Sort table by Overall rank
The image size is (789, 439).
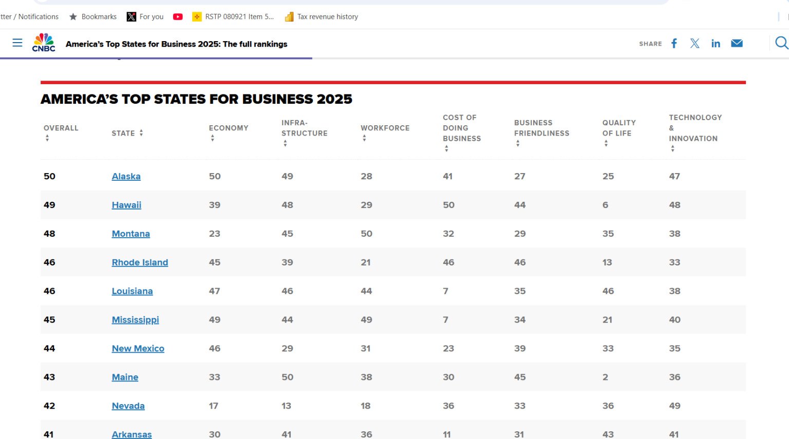point(47,138)
